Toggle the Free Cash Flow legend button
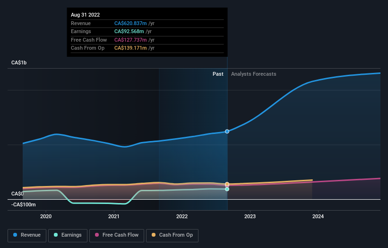Viewport: 388px width, 248px height. [x=117, y=235]
